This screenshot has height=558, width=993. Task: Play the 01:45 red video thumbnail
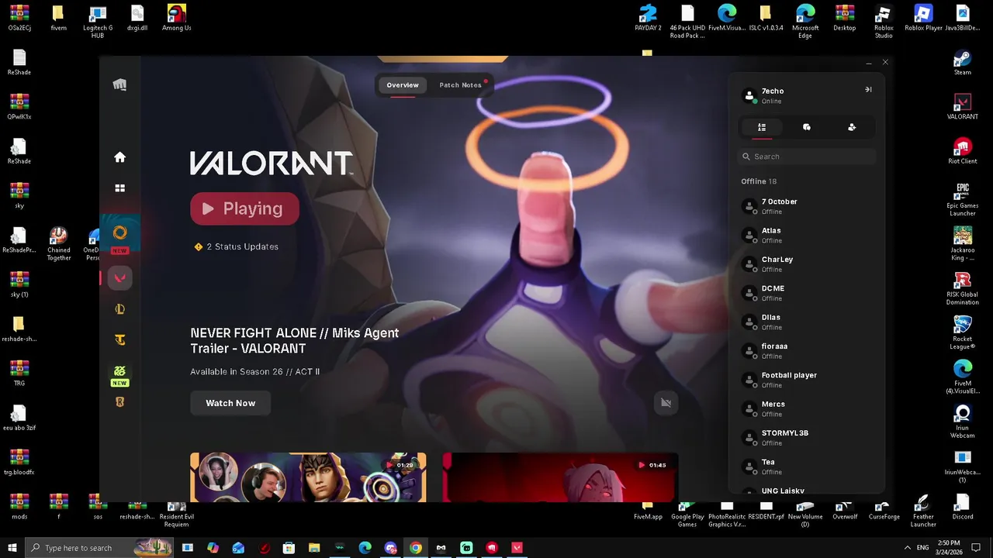click(x=560, y=477)
